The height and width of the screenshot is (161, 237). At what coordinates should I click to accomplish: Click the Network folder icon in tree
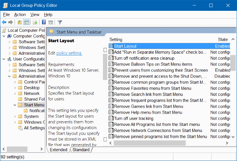tap(20, 93)
